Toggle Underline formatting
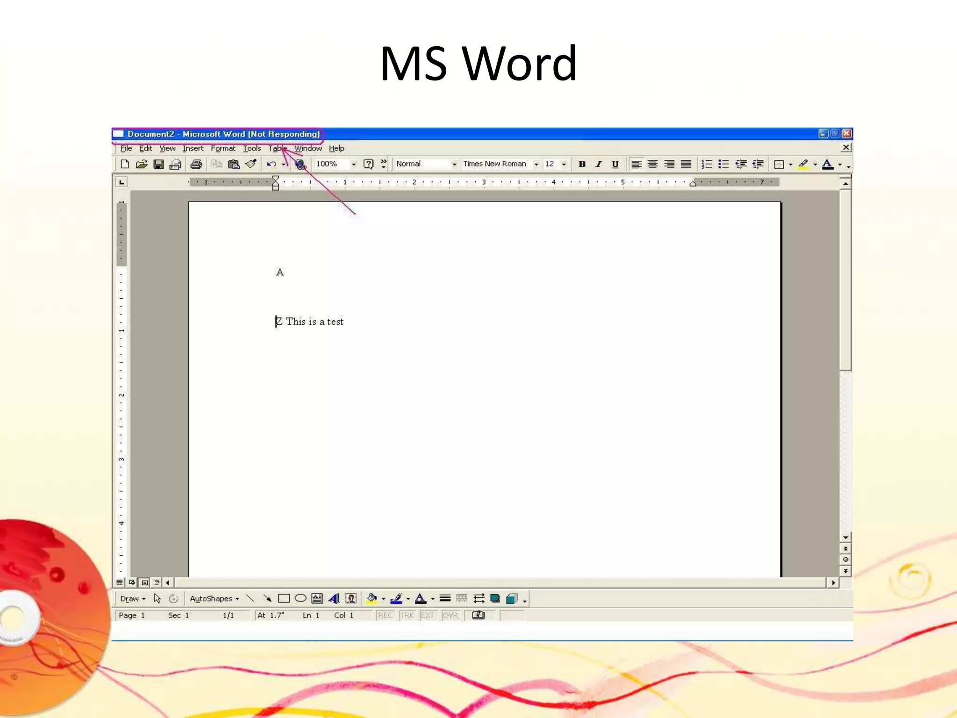957x718 pixels. coord(615,164)
